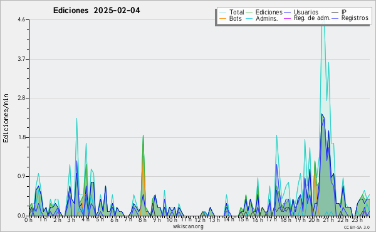376x232 pixels.
Task: Click the '3 h' x-axis label
Action: 71,219
